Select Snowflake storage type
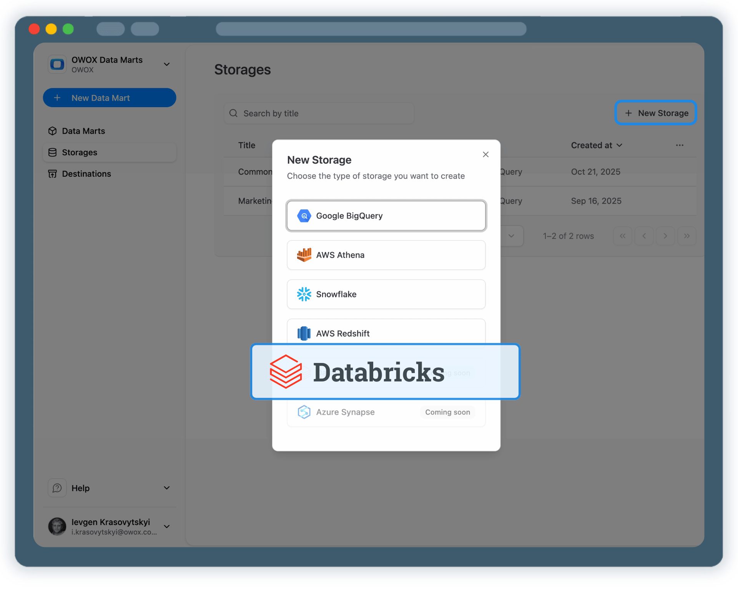Image resolution: width=738 pixels, height=600 pixels. tap(386, 294)
